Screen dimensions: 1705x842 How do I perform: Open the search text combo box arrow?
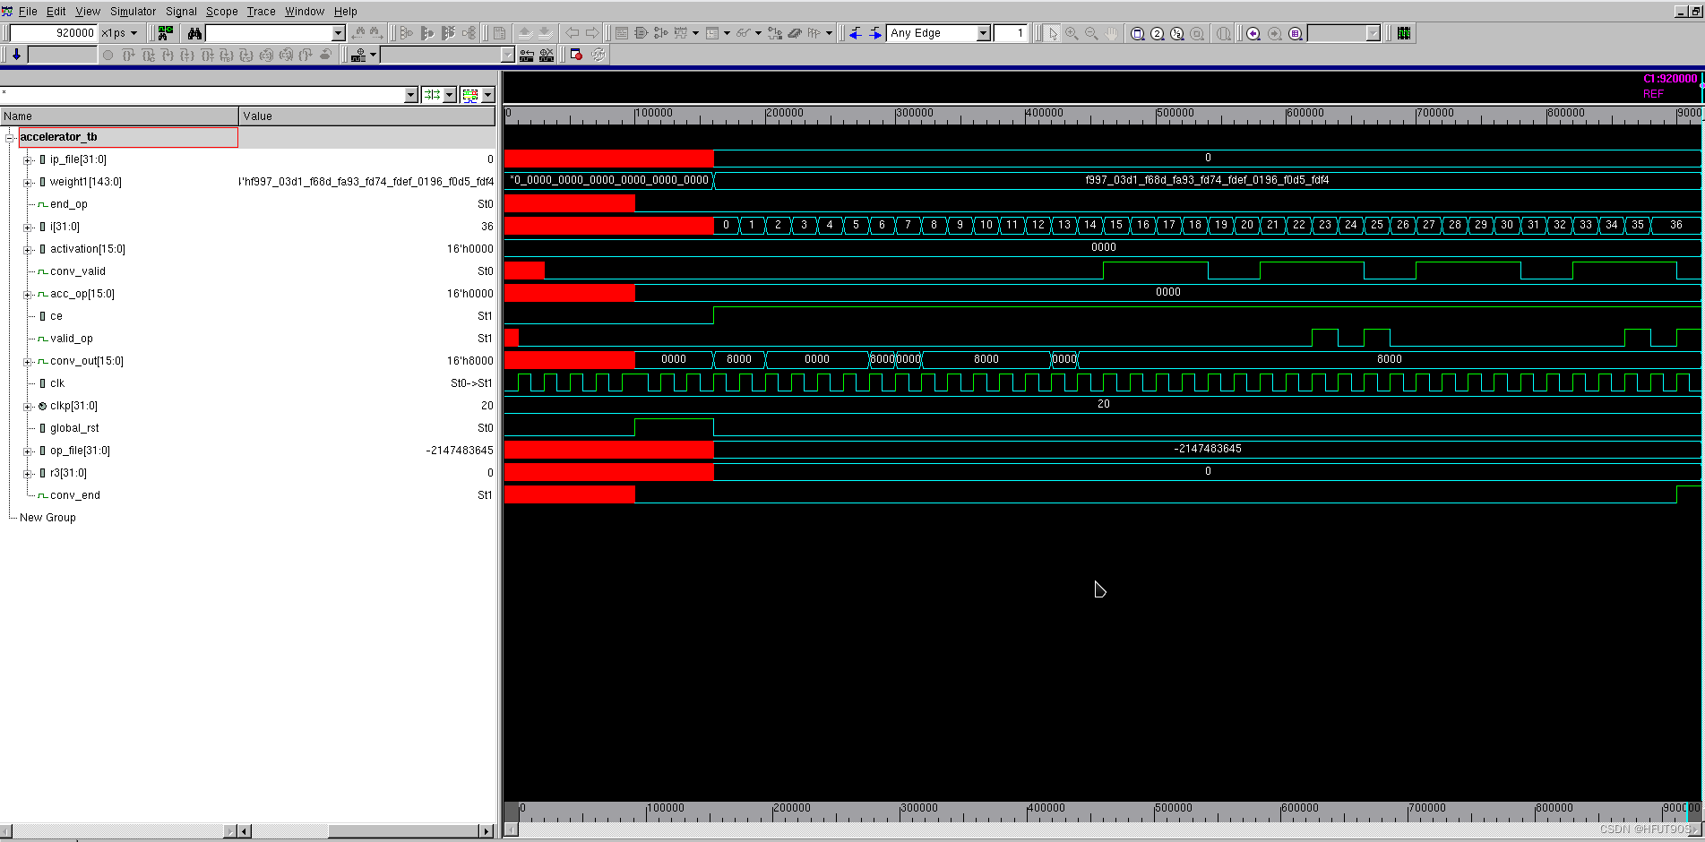coord(338,33)
